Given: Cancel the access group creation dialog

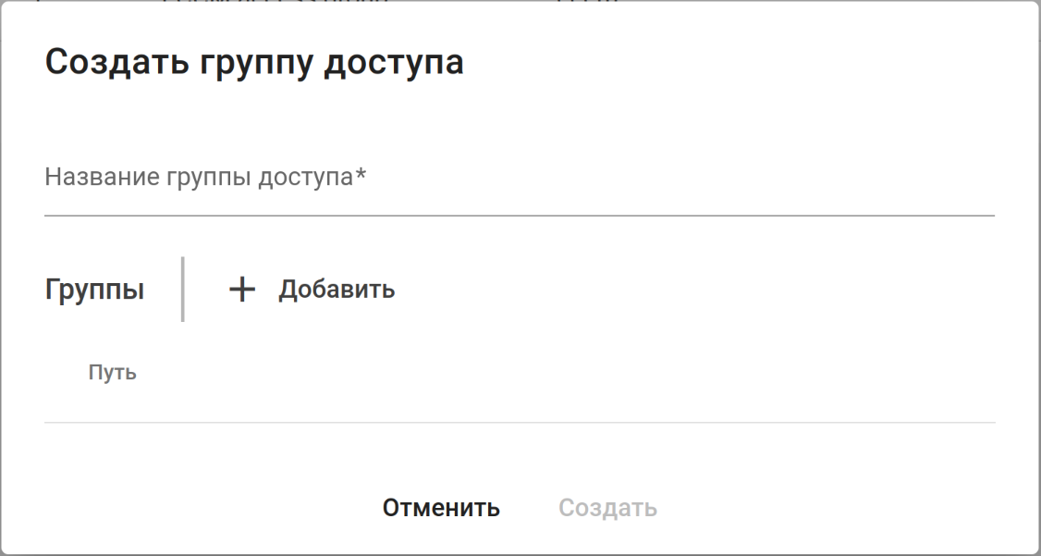Looking at the screenshot, I should pyautogui.click(x=441, y=508).
